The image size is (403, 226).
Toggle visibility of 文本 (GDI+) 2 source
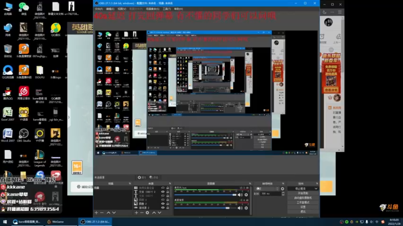[x=163, y=192]
